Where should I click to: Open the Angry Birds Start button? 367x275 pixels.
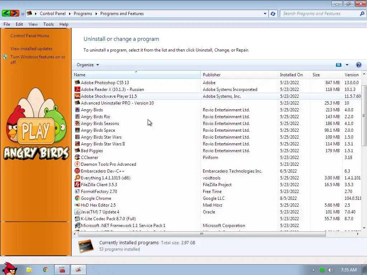[x=9, y=269]
